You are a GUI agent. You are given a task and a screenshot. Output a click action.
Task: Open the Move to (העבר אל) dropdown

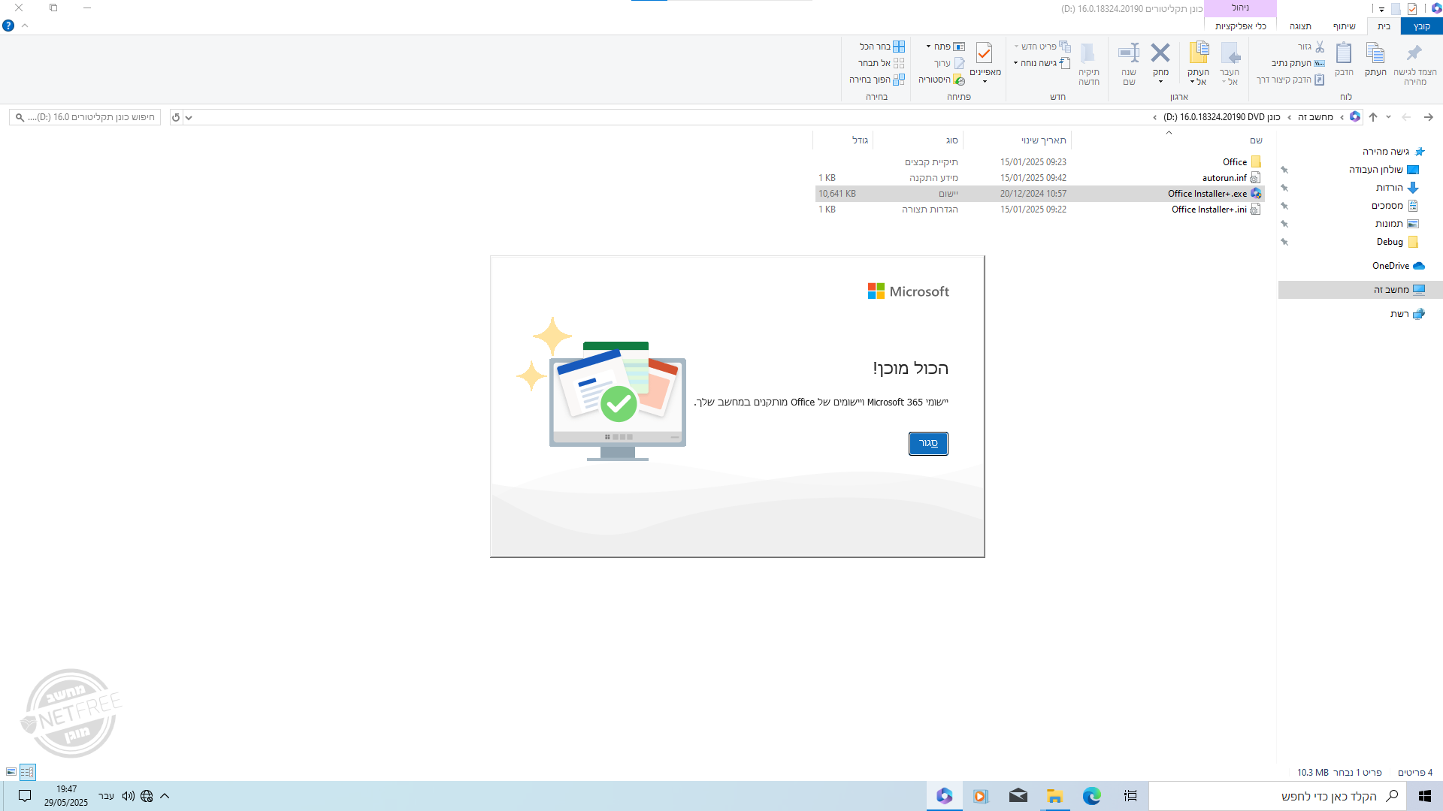click(x=1230, y=77)
